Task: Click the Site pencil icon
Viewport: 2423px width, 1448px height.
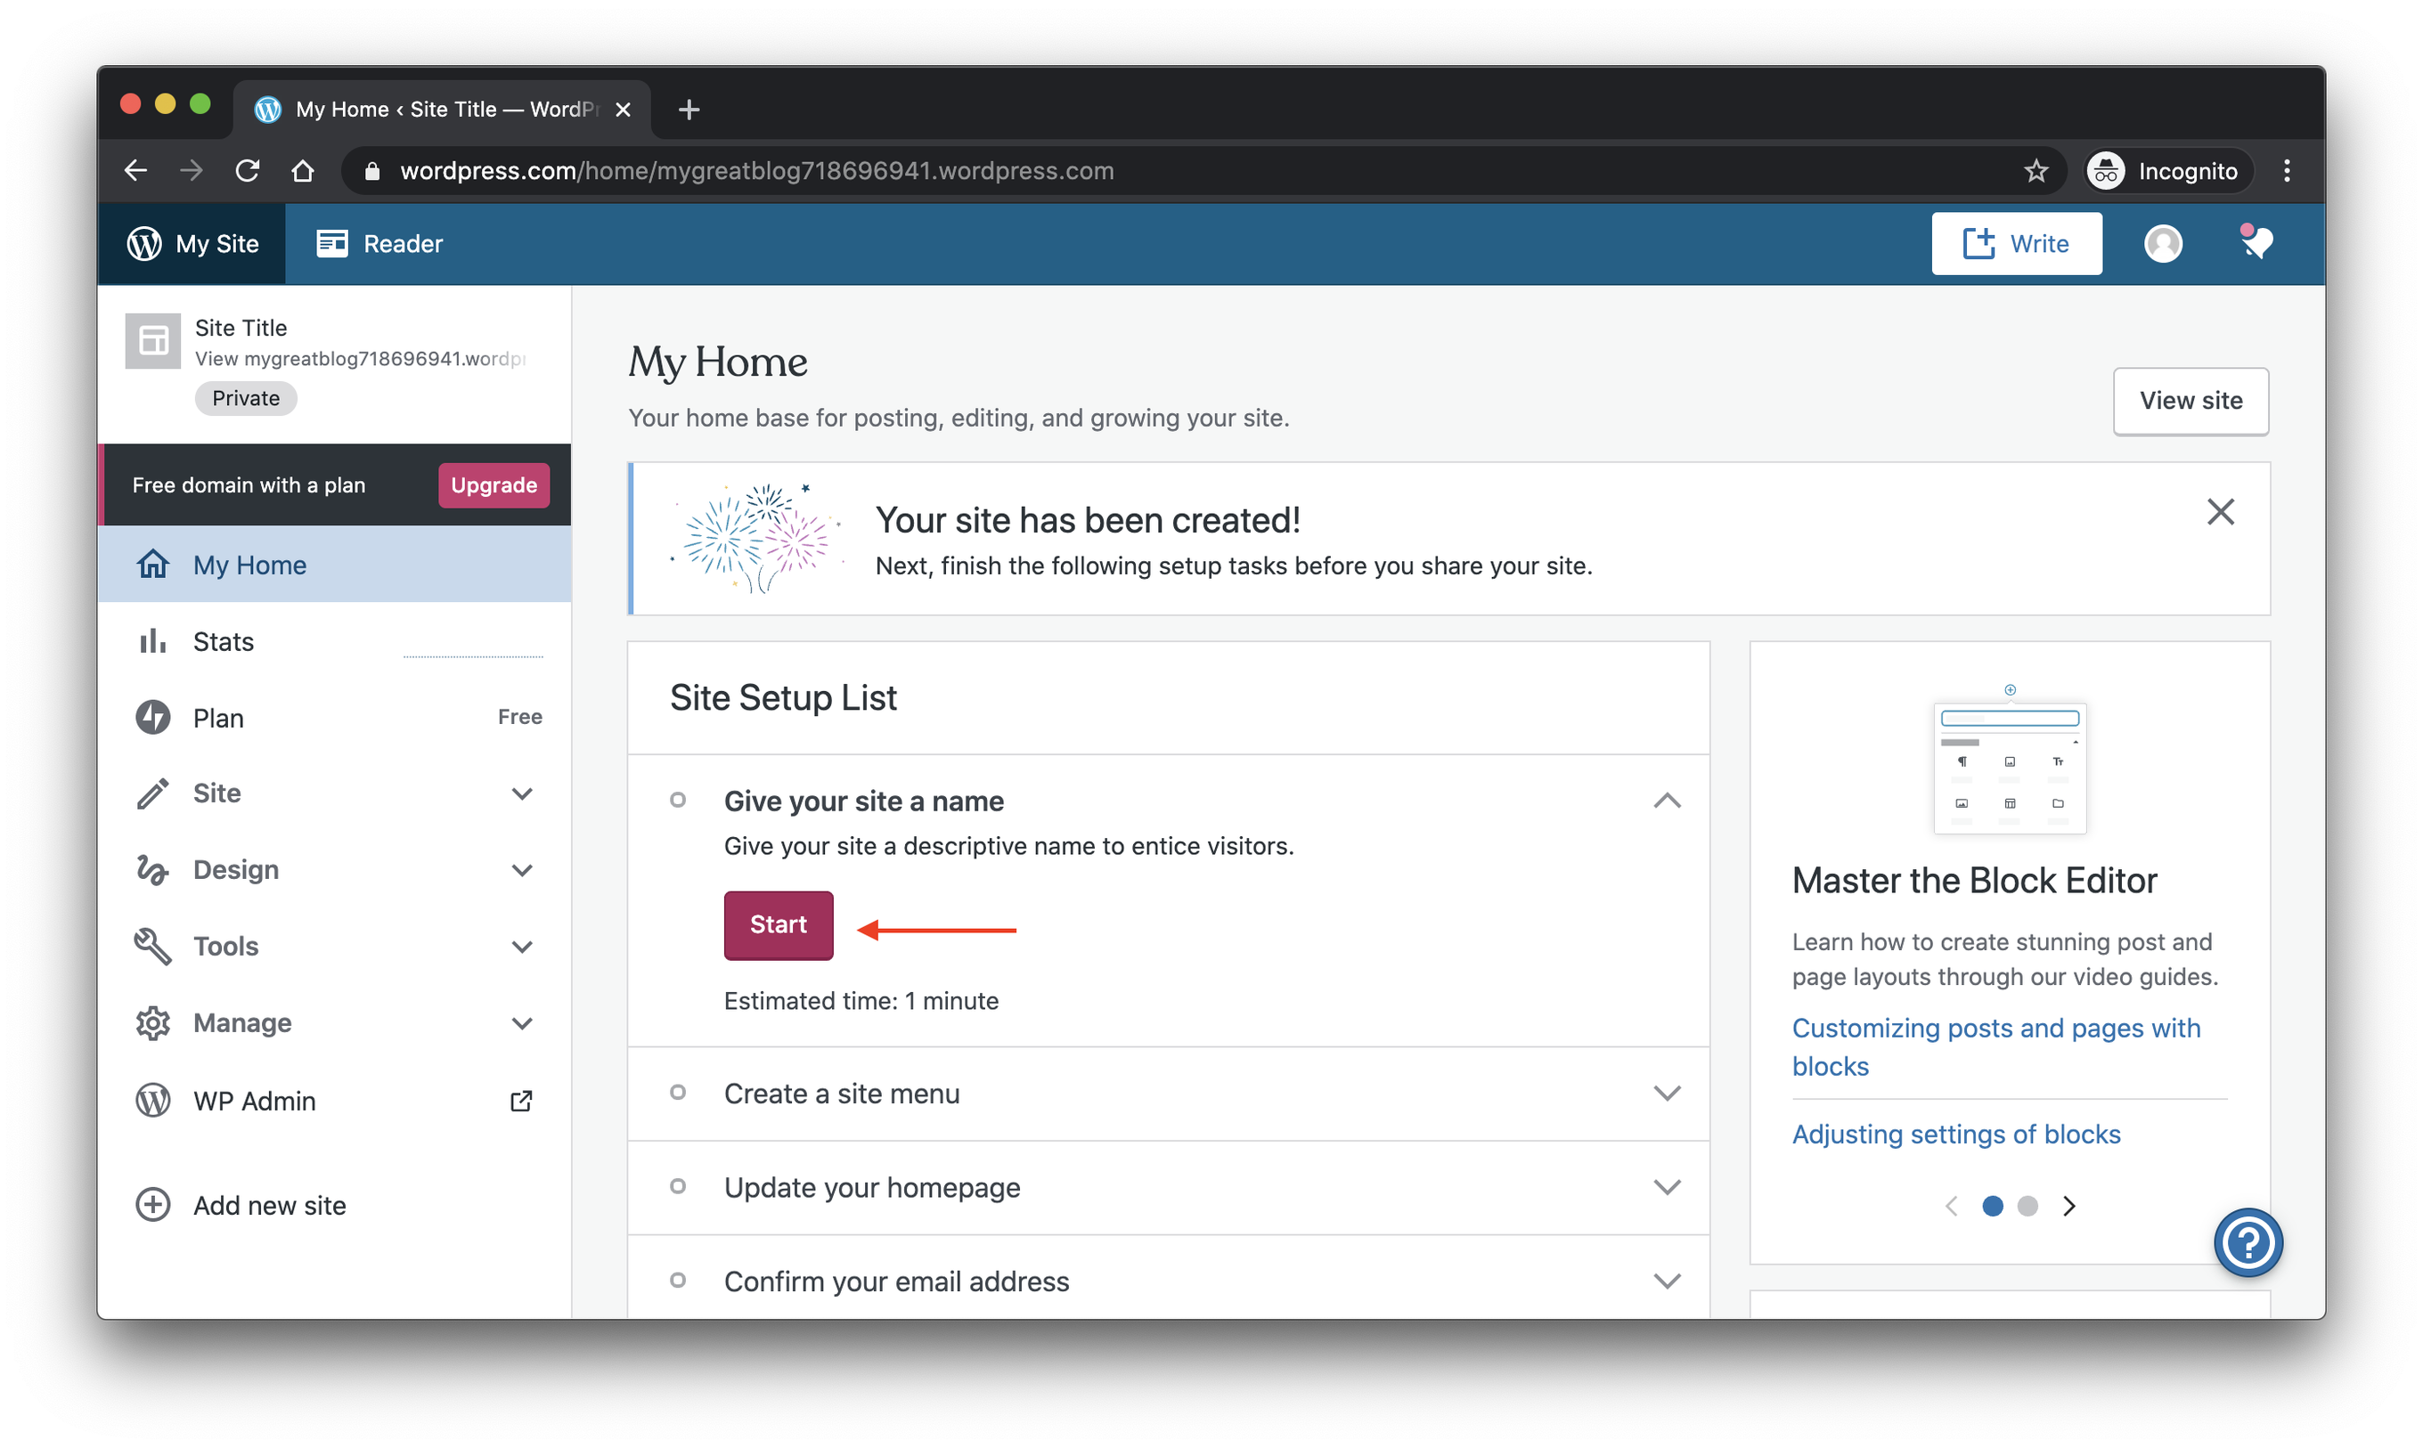Action: click(152, 793)
